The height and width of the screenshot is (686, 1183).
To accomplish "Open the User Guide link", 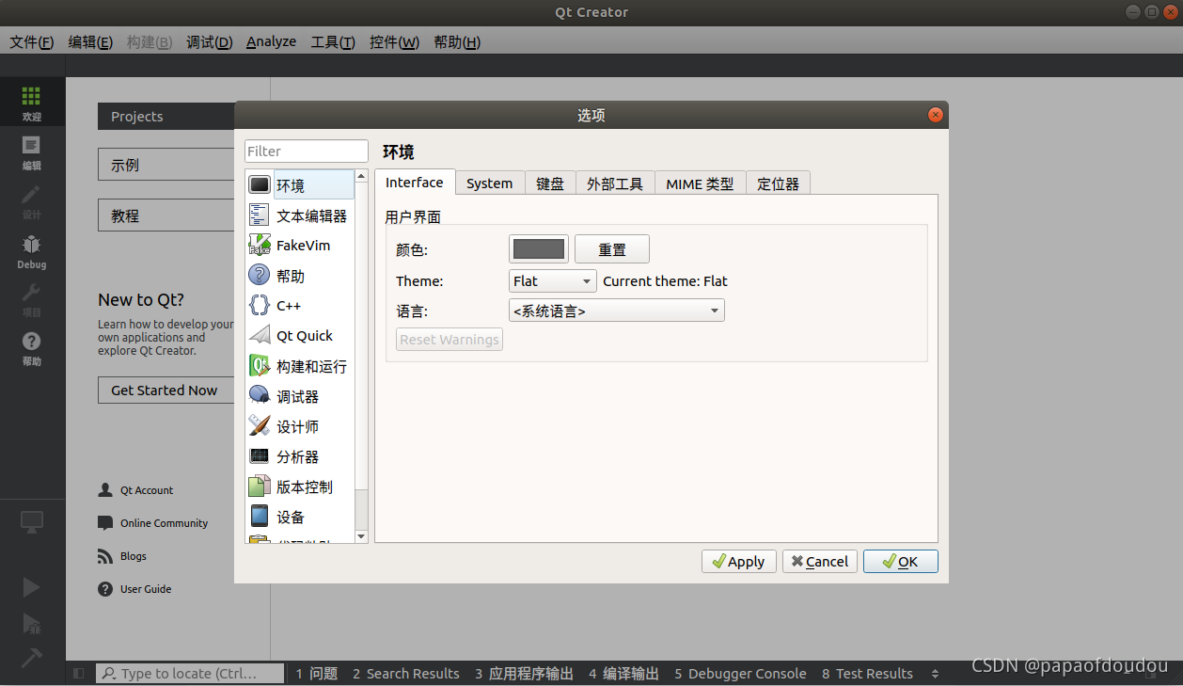I will click(146, 589).
